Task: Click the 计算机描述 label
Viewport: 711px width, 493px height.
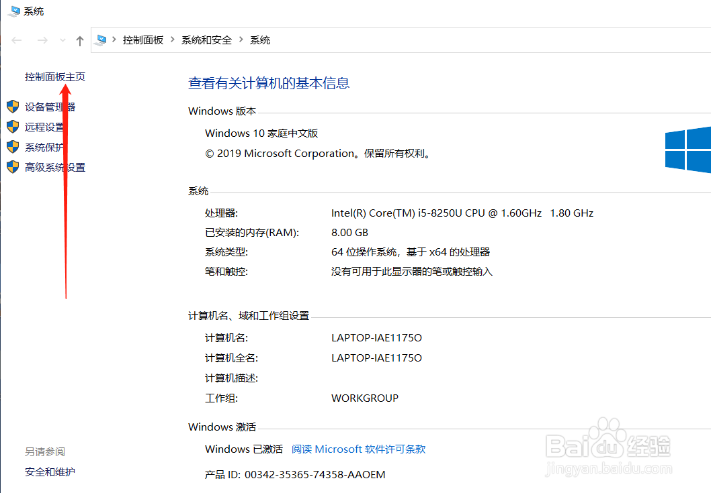Action: click(231, 378)
